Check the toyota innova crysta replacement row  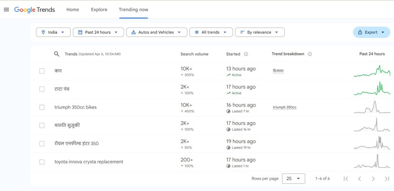point(42,162)
